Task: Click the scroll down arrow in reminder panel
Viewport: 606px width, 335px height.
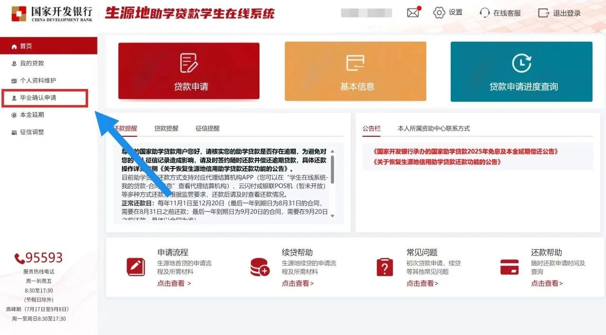Action: pos(332,216)
